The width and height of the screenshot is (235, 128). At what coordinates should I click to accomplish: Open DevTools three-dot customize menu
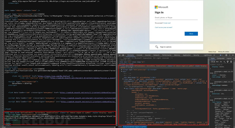point(230,55)
